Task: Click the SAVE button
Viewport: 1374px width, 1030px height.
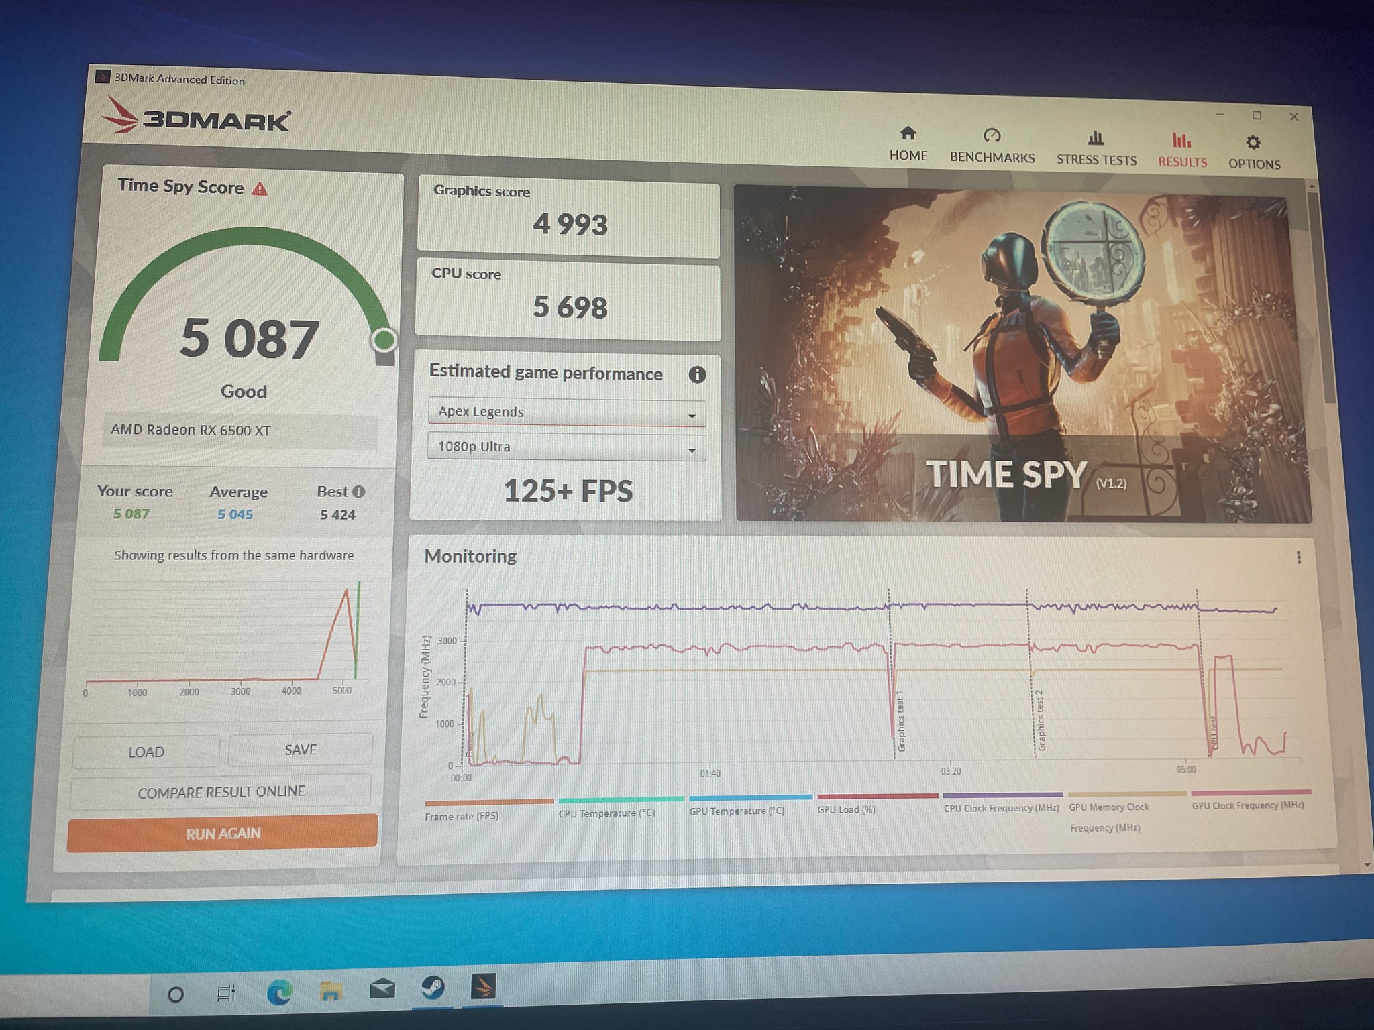Action: tap(301, 750)
